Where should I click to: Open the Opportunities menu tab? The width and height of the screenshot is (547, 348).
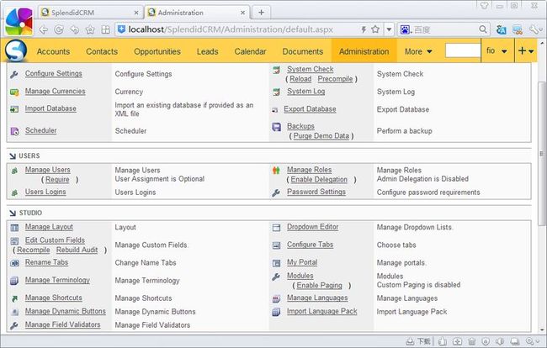coord(157,51)
